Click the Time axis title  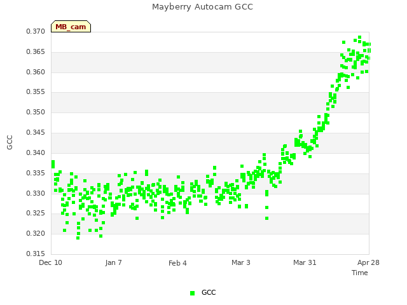tap(360, 273)
